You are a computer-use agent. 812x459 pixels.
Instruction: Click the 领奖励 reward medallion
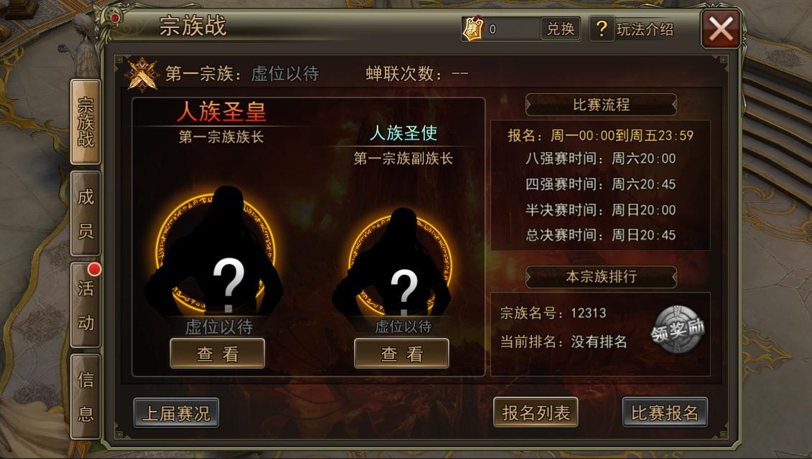tap(678, 329)
